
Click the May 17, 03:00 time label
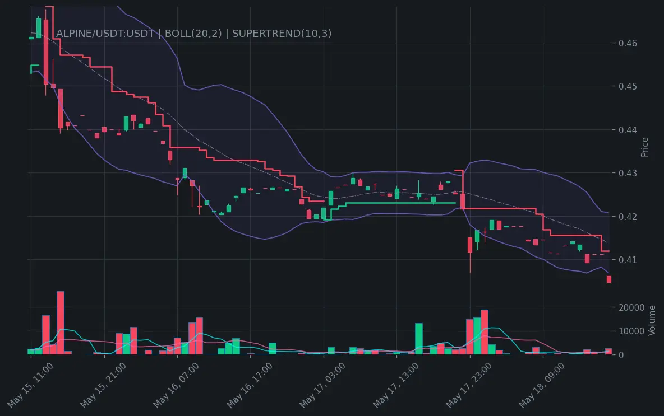[x=322, y=385]
